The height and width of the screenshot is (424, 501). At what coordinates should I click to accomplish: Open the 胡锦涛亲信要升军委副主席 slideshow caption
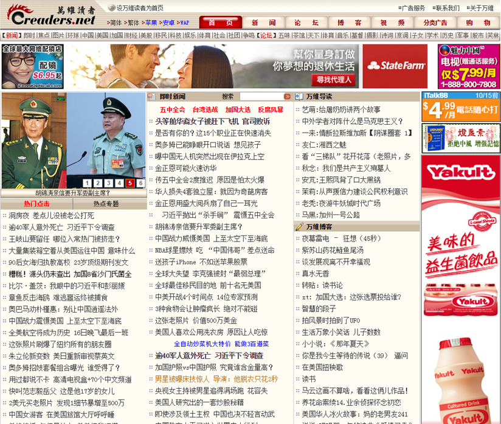coord(72,193)
